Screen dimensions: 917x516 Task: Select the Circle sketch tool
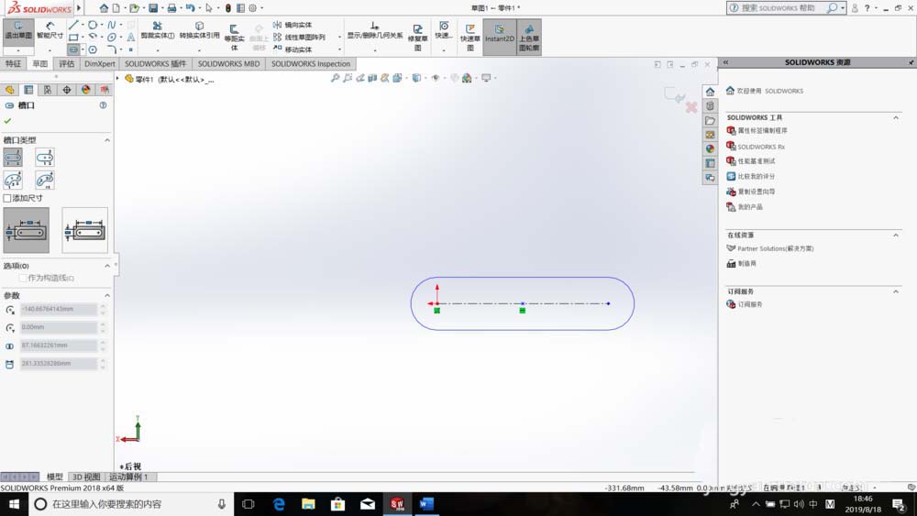click(93, 25)
